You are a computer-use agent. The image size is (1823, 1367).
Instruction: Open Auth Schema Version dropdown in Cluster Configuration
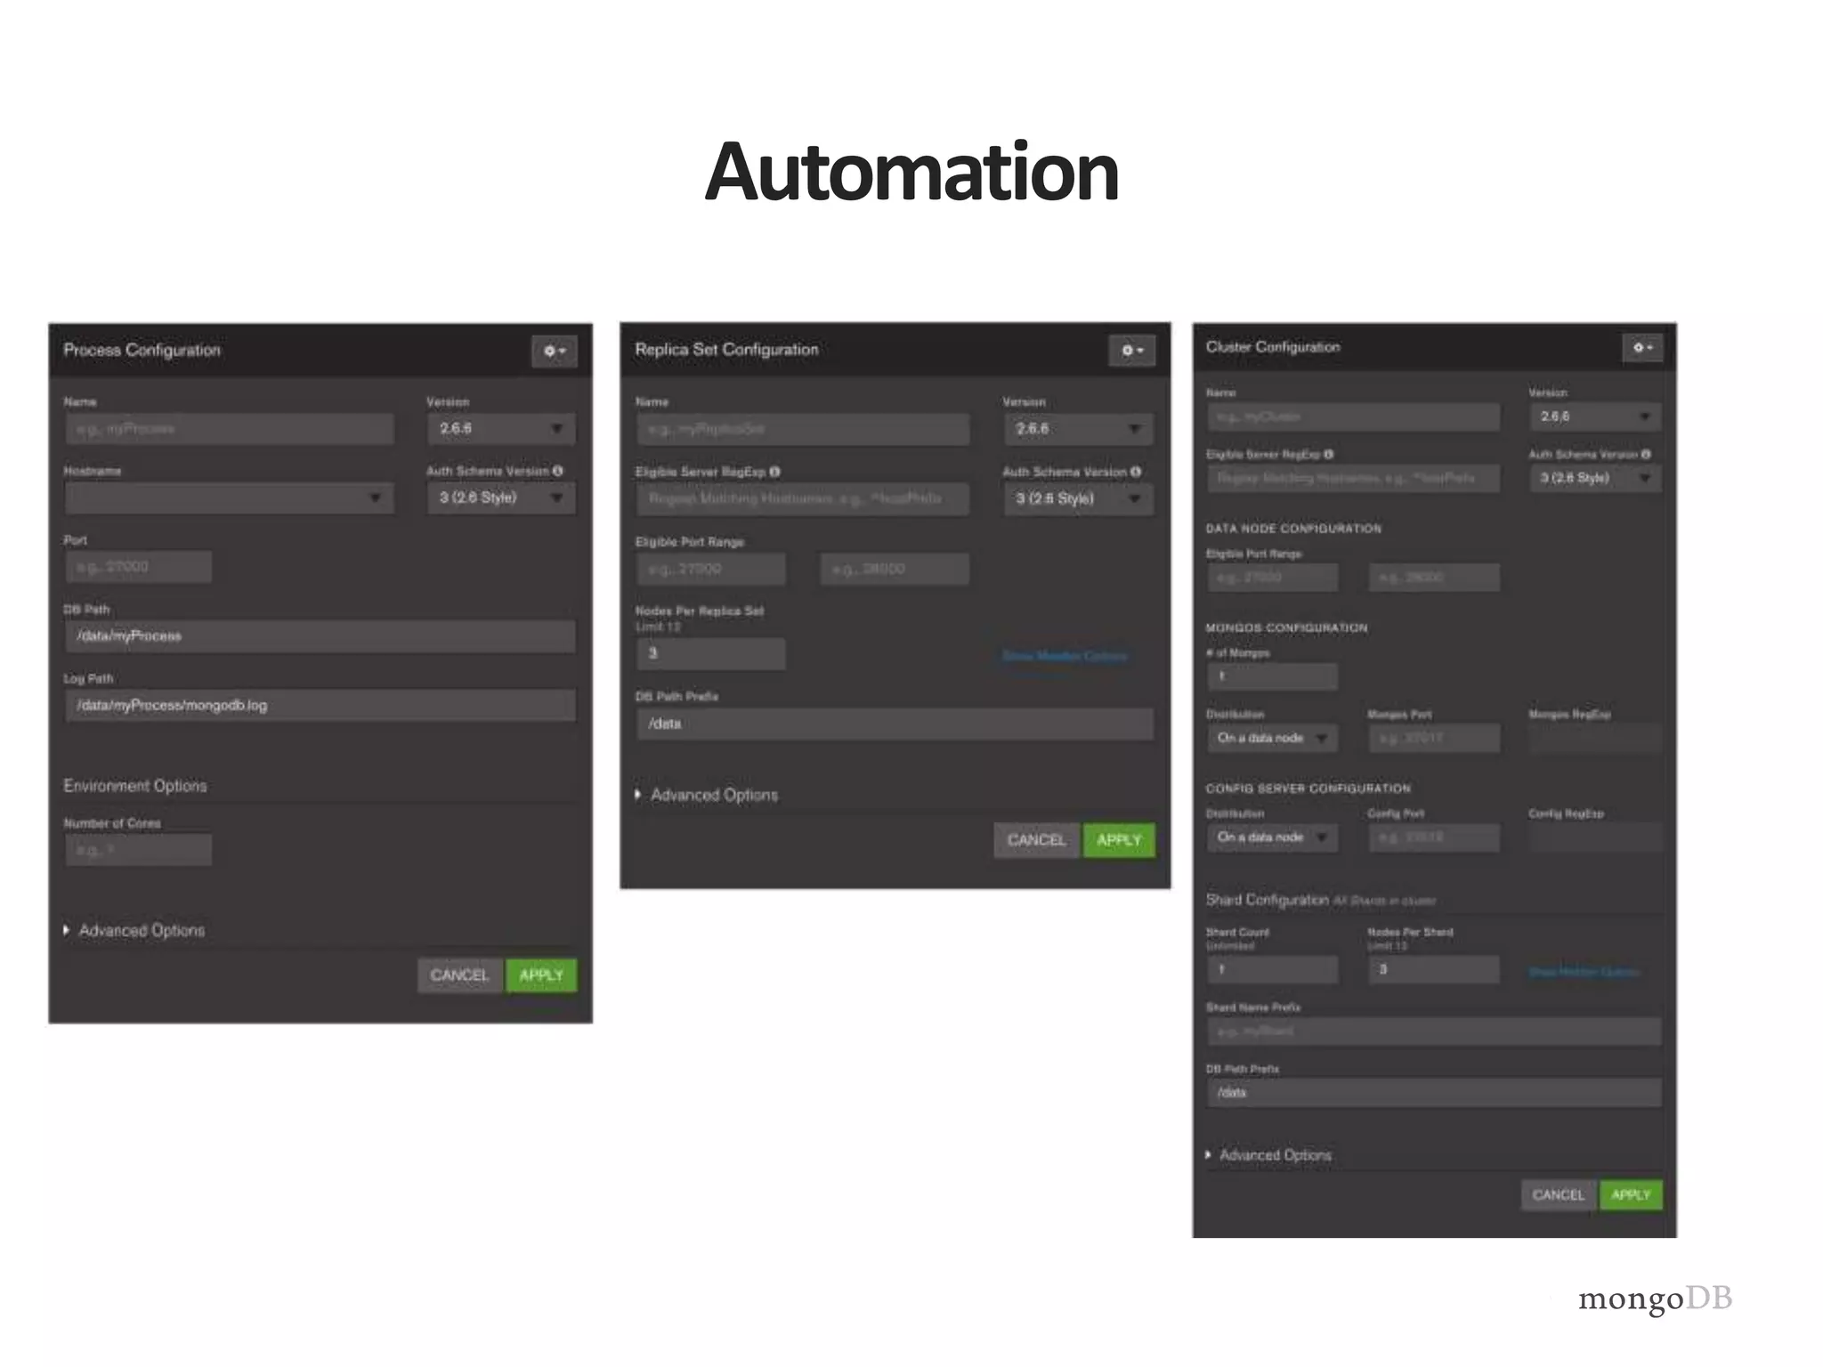pos(1595,478)
